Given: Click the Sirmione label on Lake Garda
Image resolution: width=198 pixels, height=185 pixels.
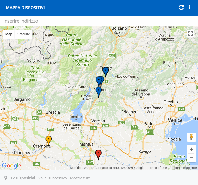Looking at the screenshot, I should [76, 117].
